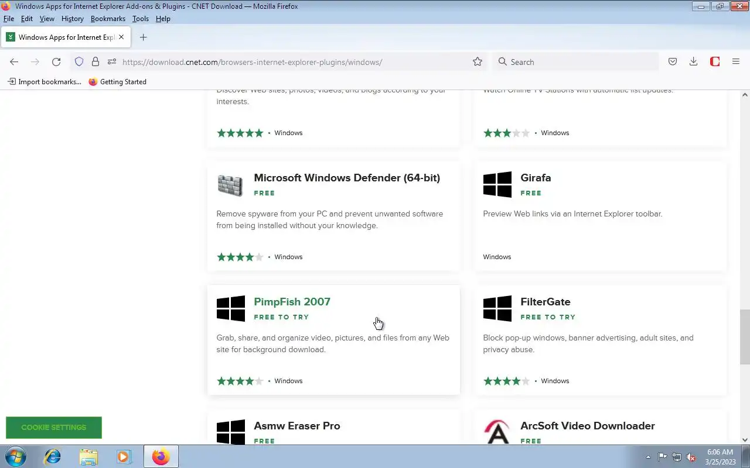
Task: Click the Girafa Windows logo icon
Action: [497, 184]
